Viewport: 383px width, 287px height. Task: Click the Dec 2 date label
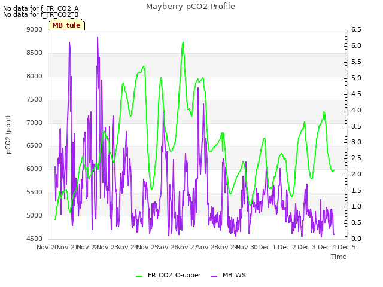coord(287,247)
